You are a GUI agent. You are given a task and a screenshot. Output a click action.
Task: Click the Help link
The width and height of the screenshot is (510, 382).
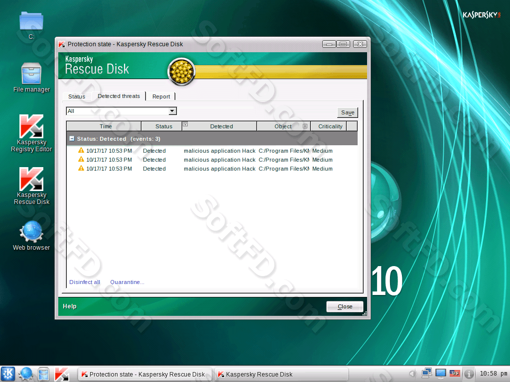[x=70, y=306]
